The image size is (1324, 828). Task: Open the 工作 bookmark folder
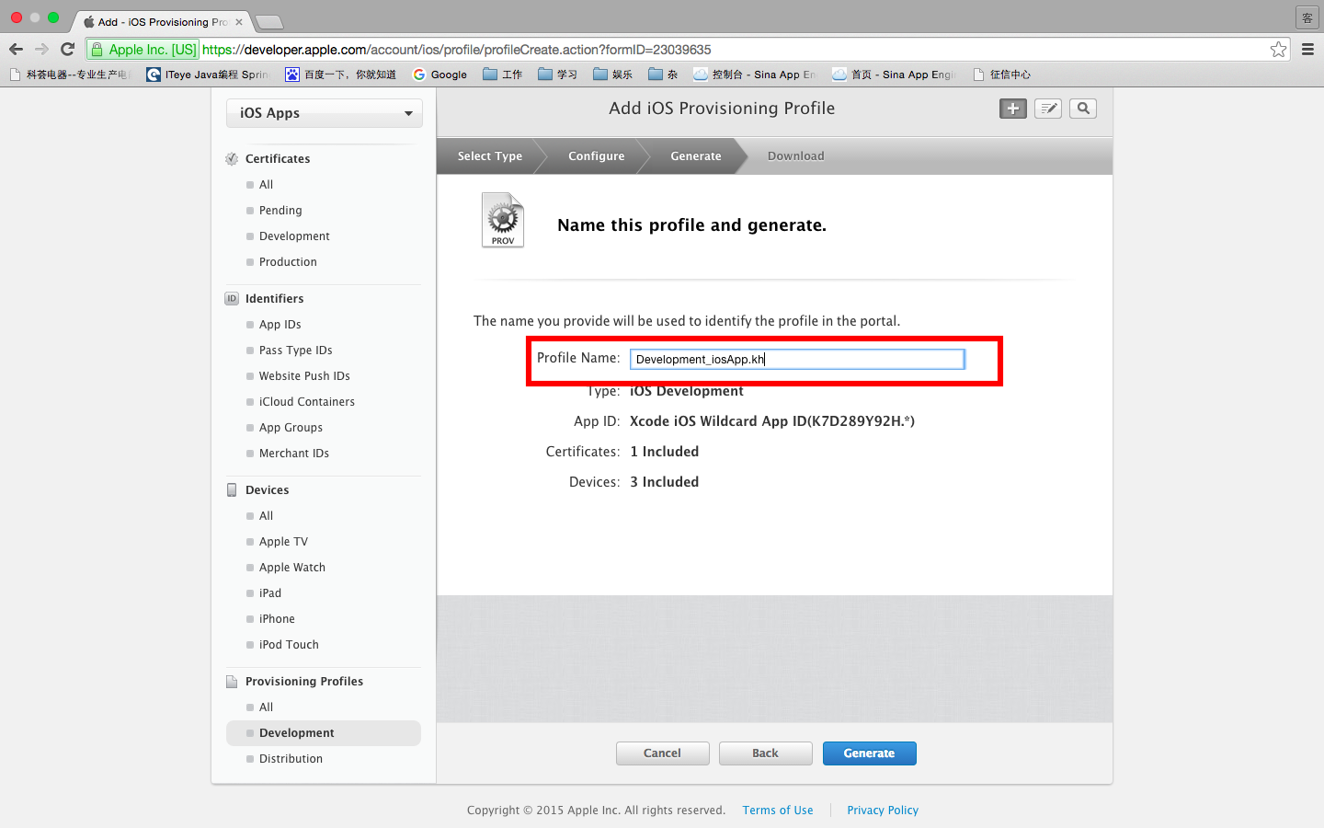coord(503,75)
